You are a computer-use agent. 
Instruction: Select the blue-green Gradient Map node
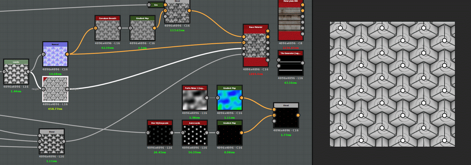pyautogui.click(x=229, y=98)
